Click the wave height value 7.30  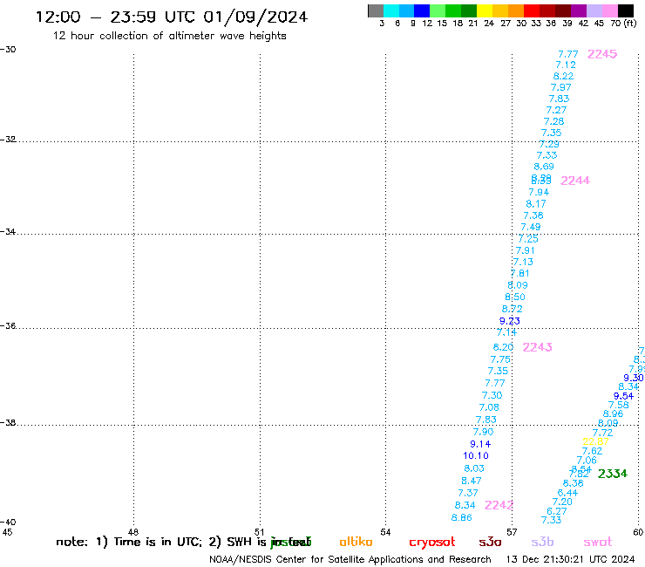point(492,395)
